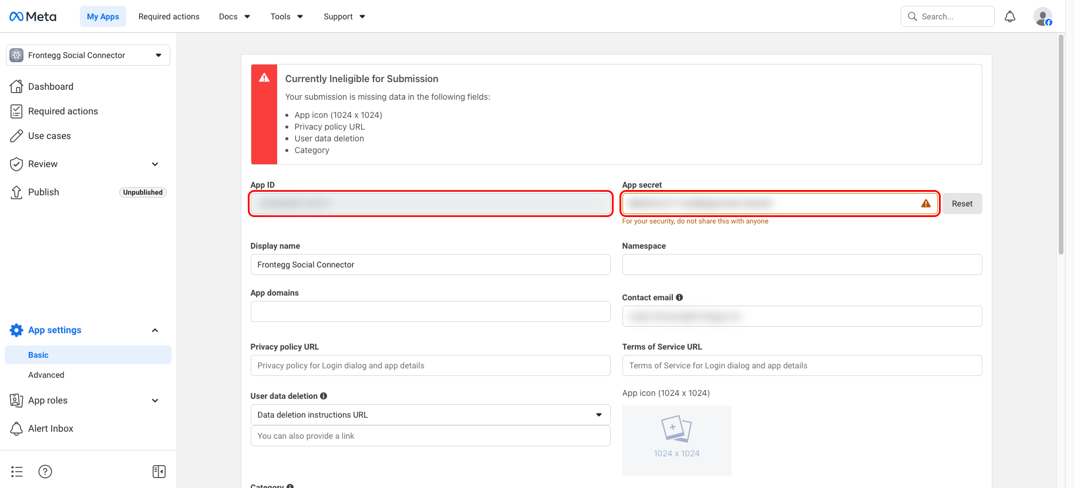Click the Display name field

pyautogui.click(x=430, y=265)
